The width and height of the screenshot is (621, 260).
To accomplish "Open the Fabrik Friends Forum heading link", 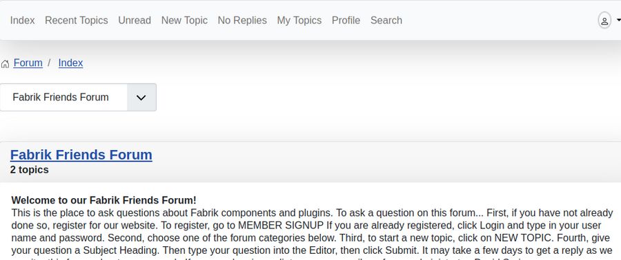I will (81, 155).
